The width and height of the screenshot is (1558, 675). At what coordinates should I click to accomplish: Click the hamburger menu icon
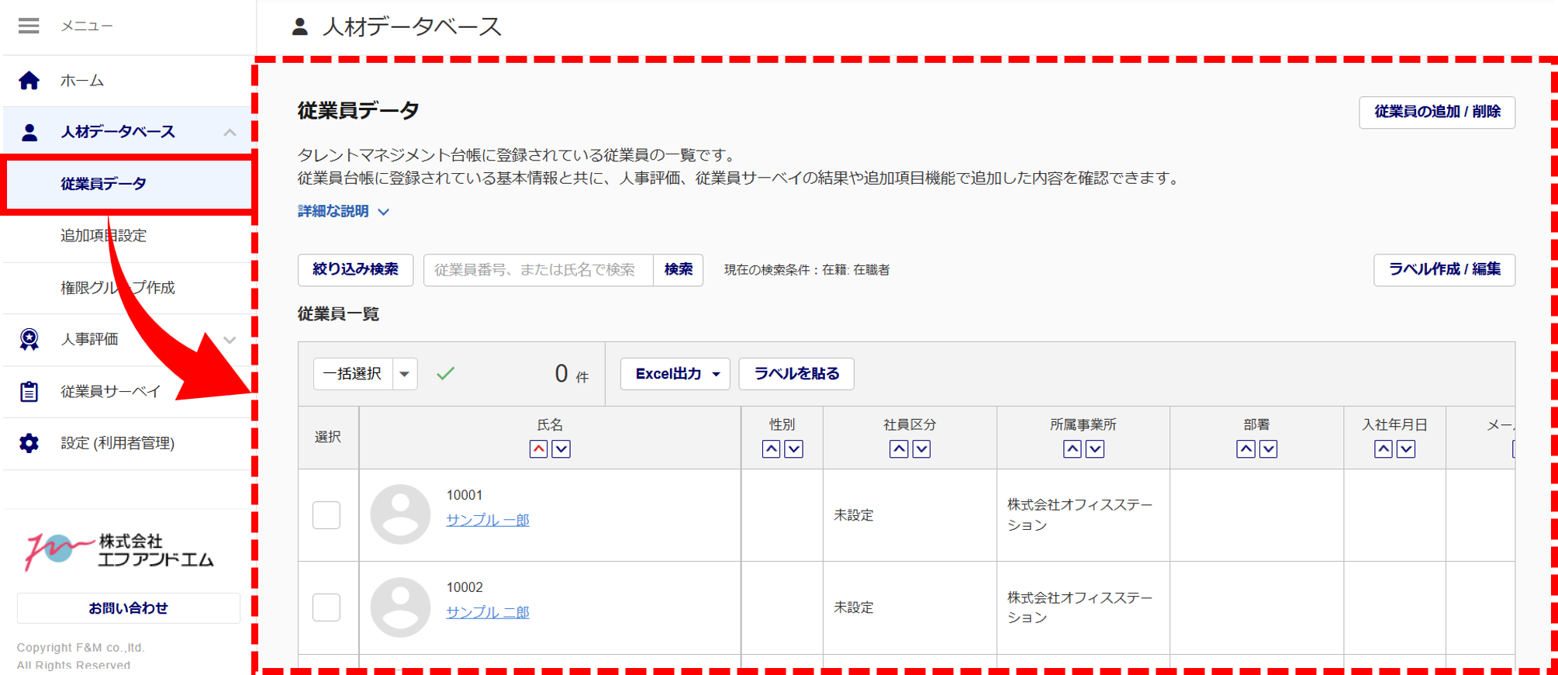(x=29, y=26)
